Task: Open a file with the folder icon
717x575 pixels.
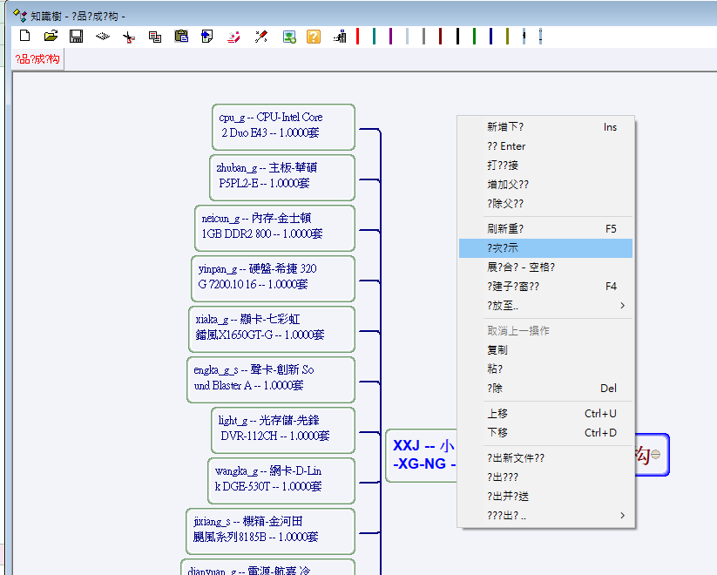Action: [51, 36]
